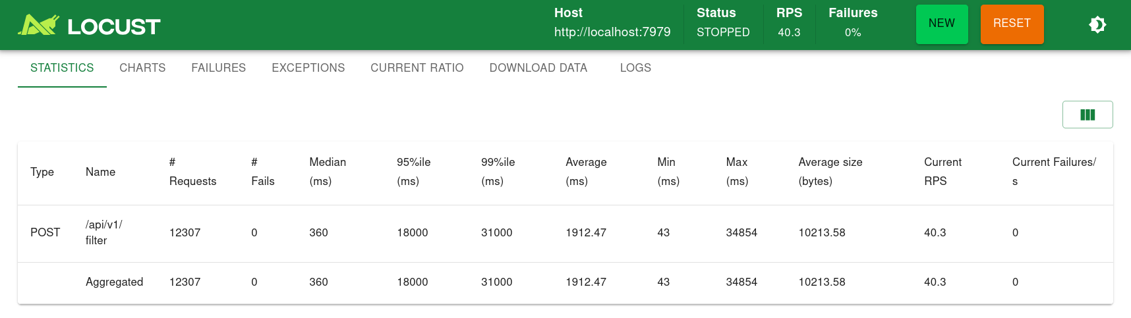1131x318 pixels.
Task: Sort by Min (ms) column header
Action: point(668,171)
